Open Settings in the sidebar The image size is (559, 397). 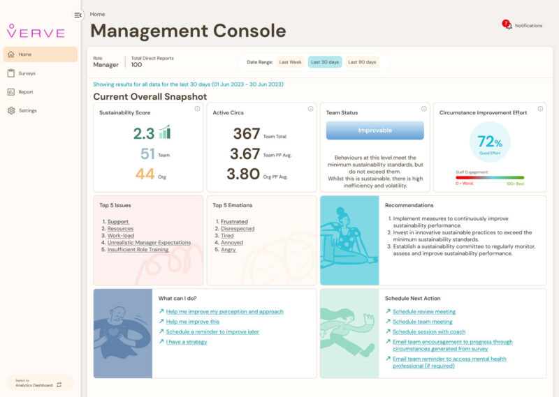point(27,111)
